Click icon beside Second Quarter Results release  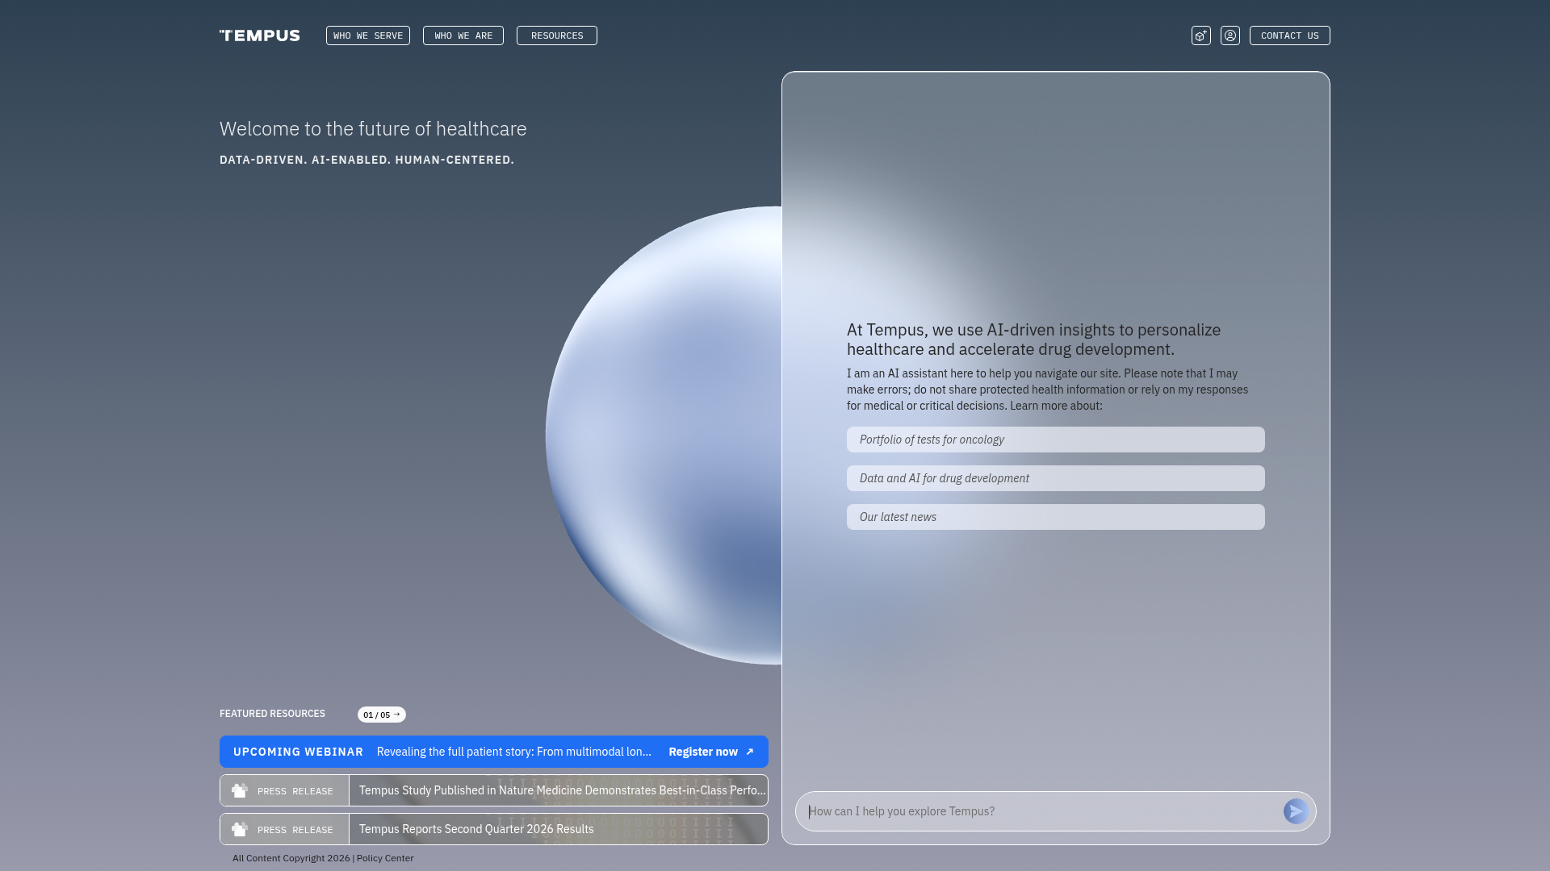pos(240,829)
